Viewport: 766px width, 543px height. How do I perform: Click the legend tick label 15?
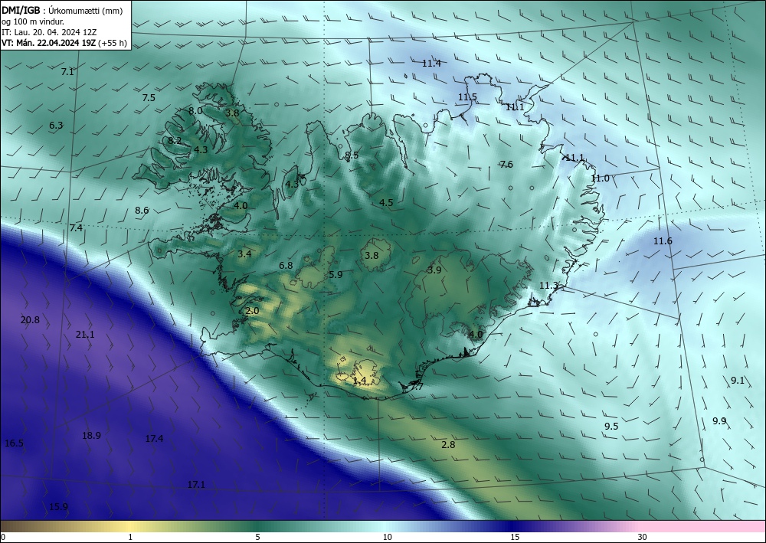pyautogui.click(x=515, y=537)
